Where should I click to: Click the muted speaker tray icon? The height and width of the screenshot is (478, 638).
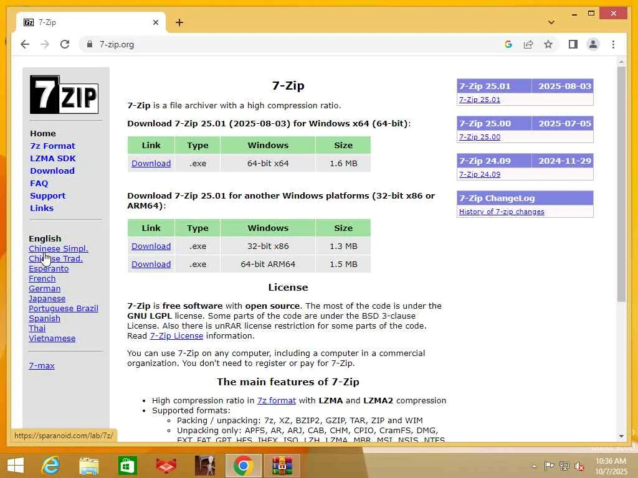click(579, 466)
